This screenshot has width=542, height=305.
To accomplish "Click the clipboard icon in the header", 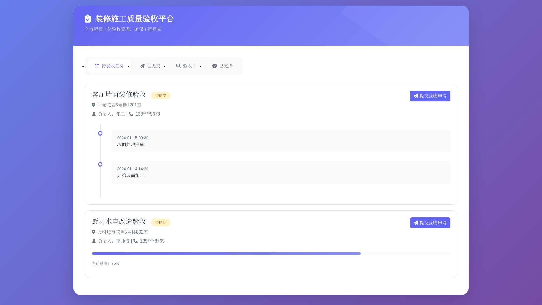I will (x=88, y=19).
